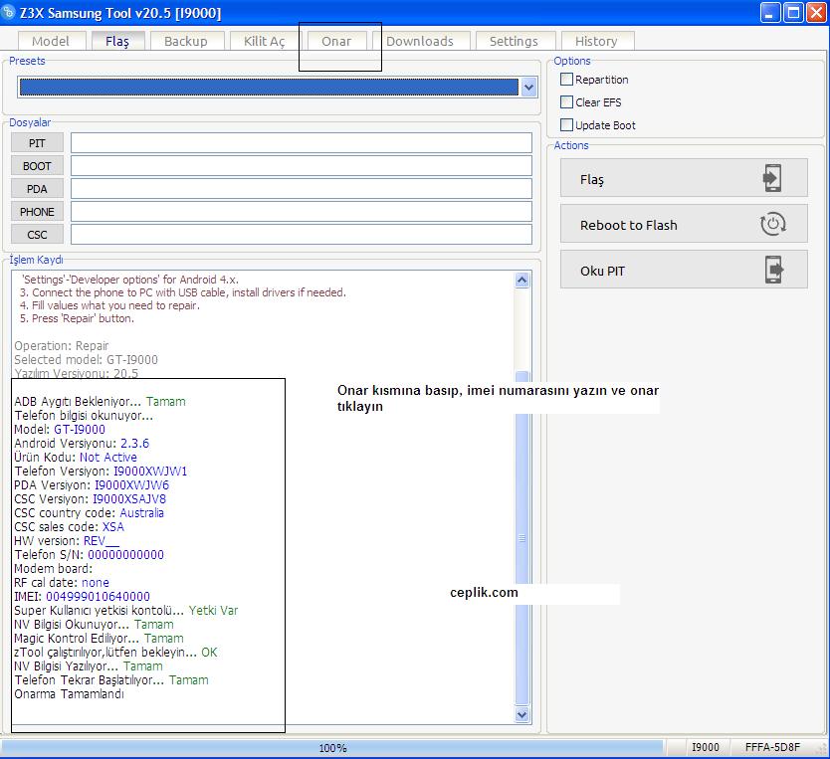The height and width of the screenshot is (759, 830).
Task: Click the Yetki Var status text
Action: coord(213,610)
